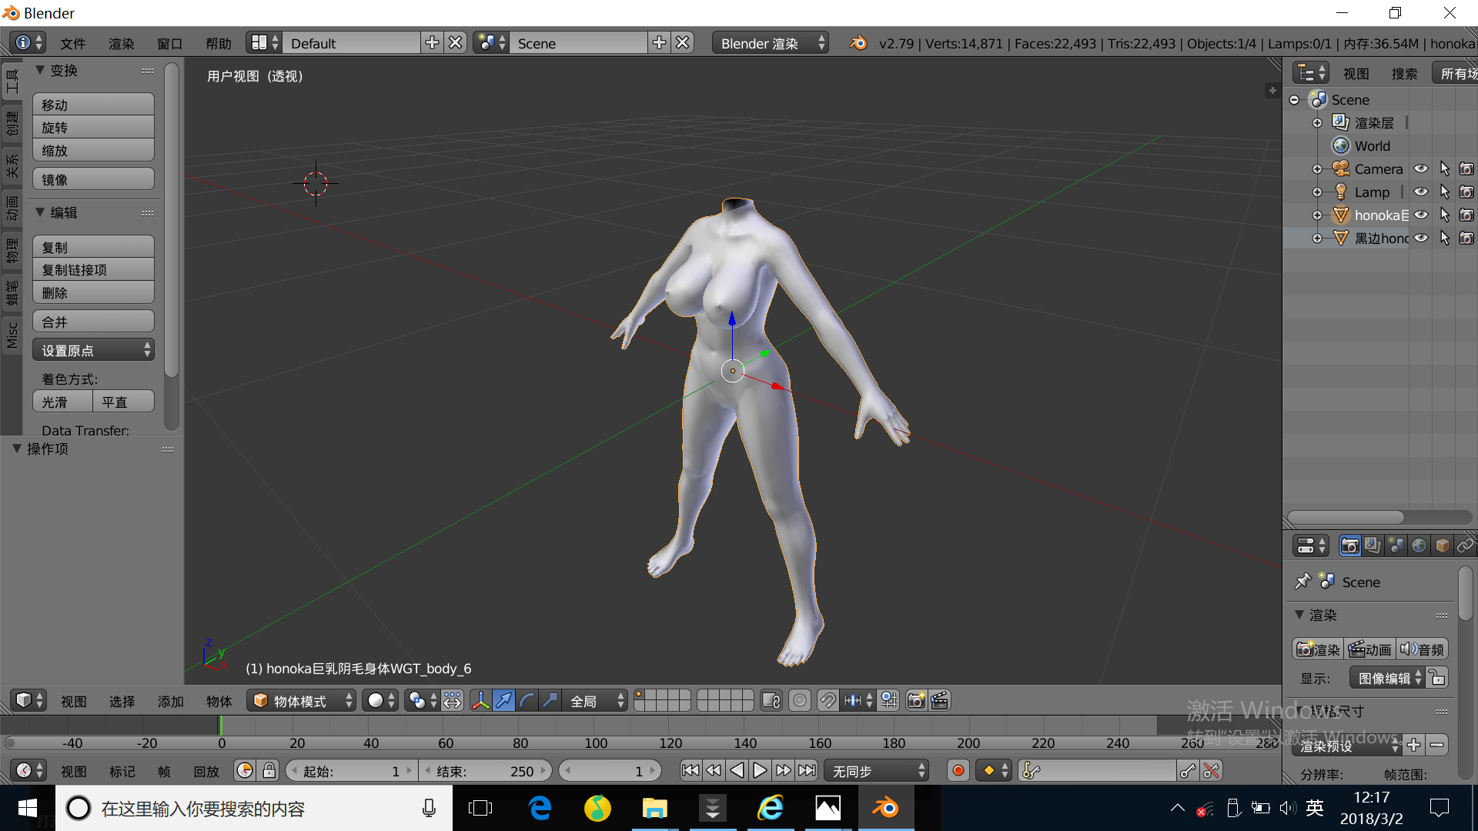Click the 结束 frame field showing 250
Viewport: 1478px width, 831px height.
pos(485,770)
